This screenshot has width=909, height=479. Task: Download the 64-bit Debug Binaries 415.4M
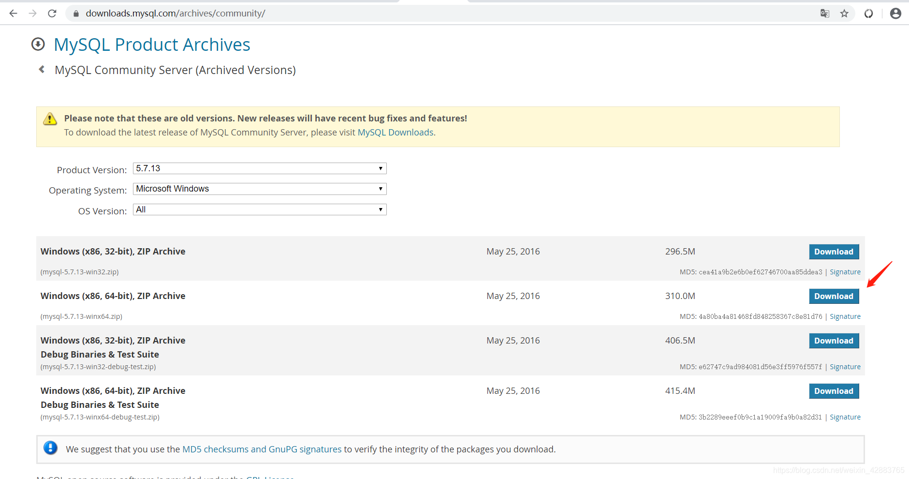coord(834,391)
